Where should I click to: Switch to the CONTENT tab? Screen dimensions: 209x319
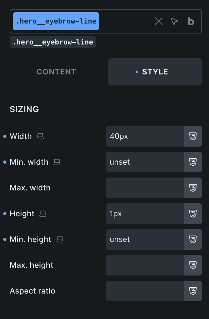pos(56,72)
